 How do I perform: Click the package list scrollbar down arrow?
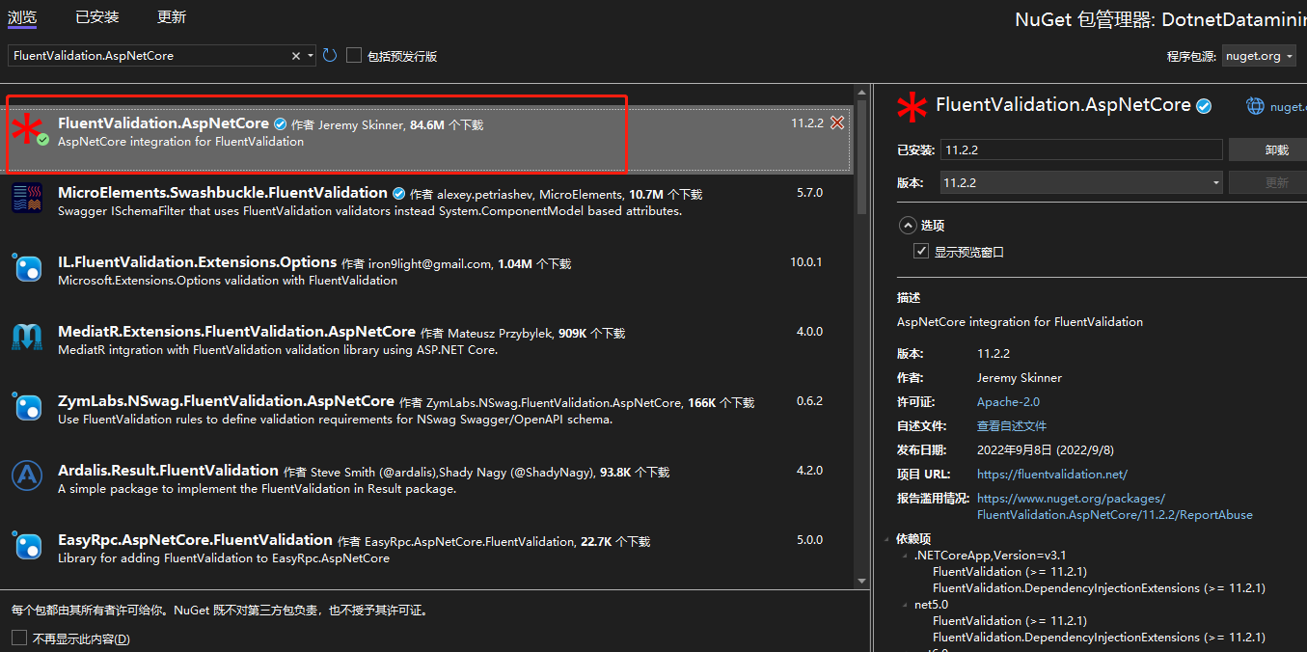tap(862, 582)
